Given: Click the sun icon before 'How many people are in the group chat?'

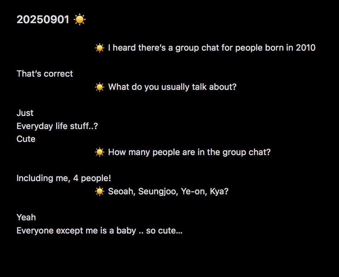Looking at the screenshot, I should (99, 152).
